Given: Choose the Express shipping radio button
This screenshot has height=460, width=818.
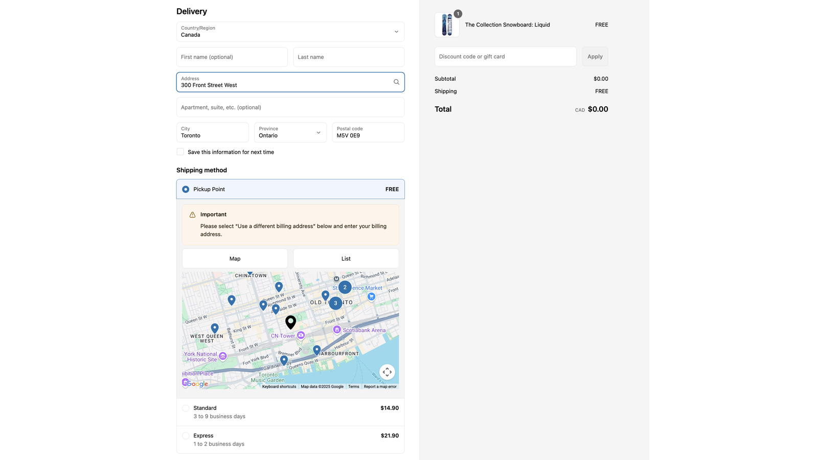Looking at the screenshot, I should [186, 436].
